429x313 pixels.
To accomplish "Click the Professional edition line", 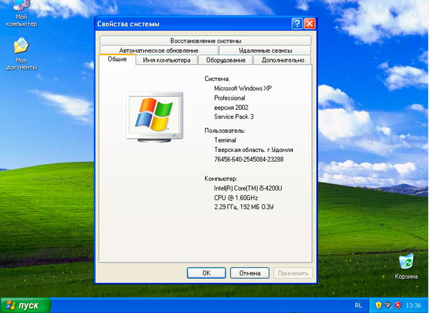I will click(x=229, y=98).
